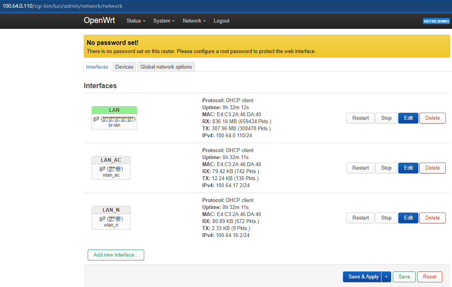
Task: Click the wireless antenna icon in LAN_AC
Action: pos(118,169)
